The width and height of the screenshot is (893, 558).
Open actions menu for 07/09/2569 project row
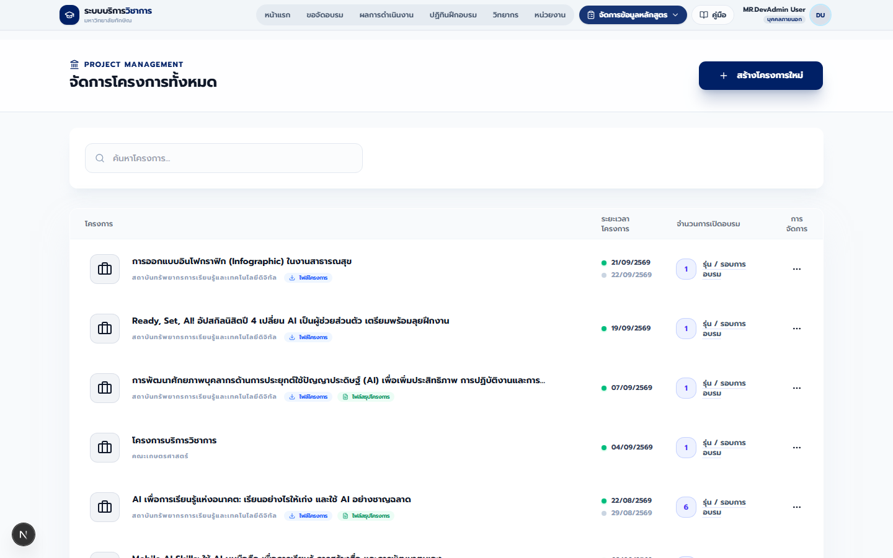[x=797, y=388]
